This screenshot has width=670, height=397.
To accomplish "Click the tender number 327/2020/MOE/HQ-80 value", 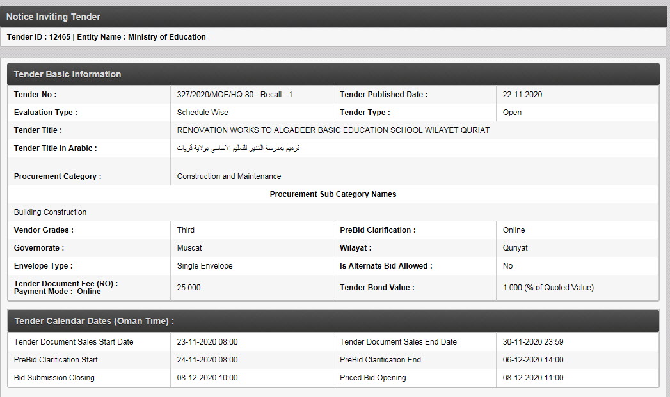I will 234,95.
